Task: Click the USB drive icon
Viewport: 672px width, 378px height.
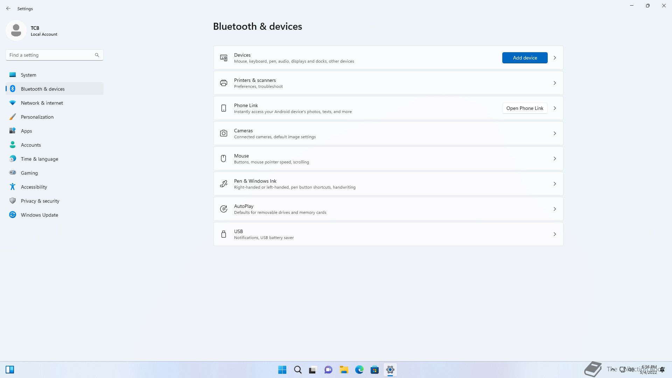Action: pyautogui.click(x=224, y=234)
